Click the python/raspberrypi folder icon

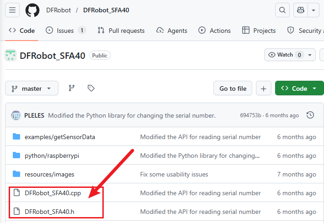16,156
